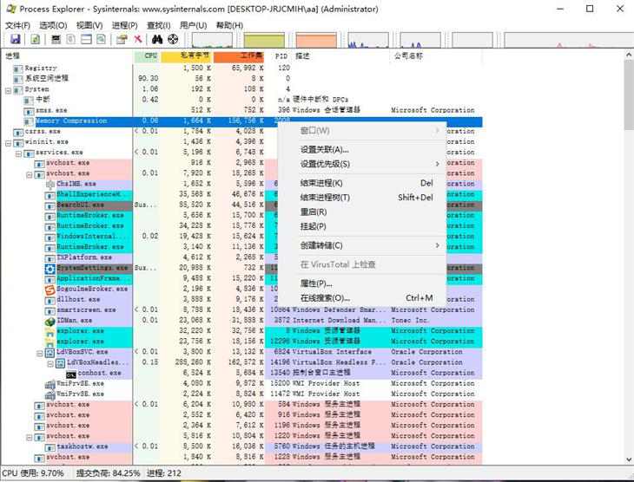Image resolution: width=634 pixels, height=482 pixels.
Task: Collapse the System process tree node
Action: click(x=8, y=89)
